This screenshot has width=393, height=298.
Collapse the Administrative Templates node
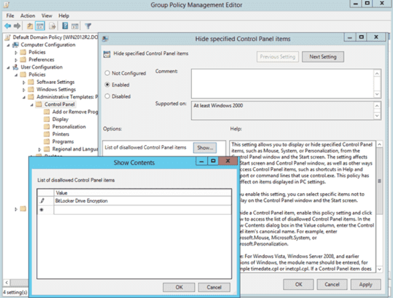(24, 97)
